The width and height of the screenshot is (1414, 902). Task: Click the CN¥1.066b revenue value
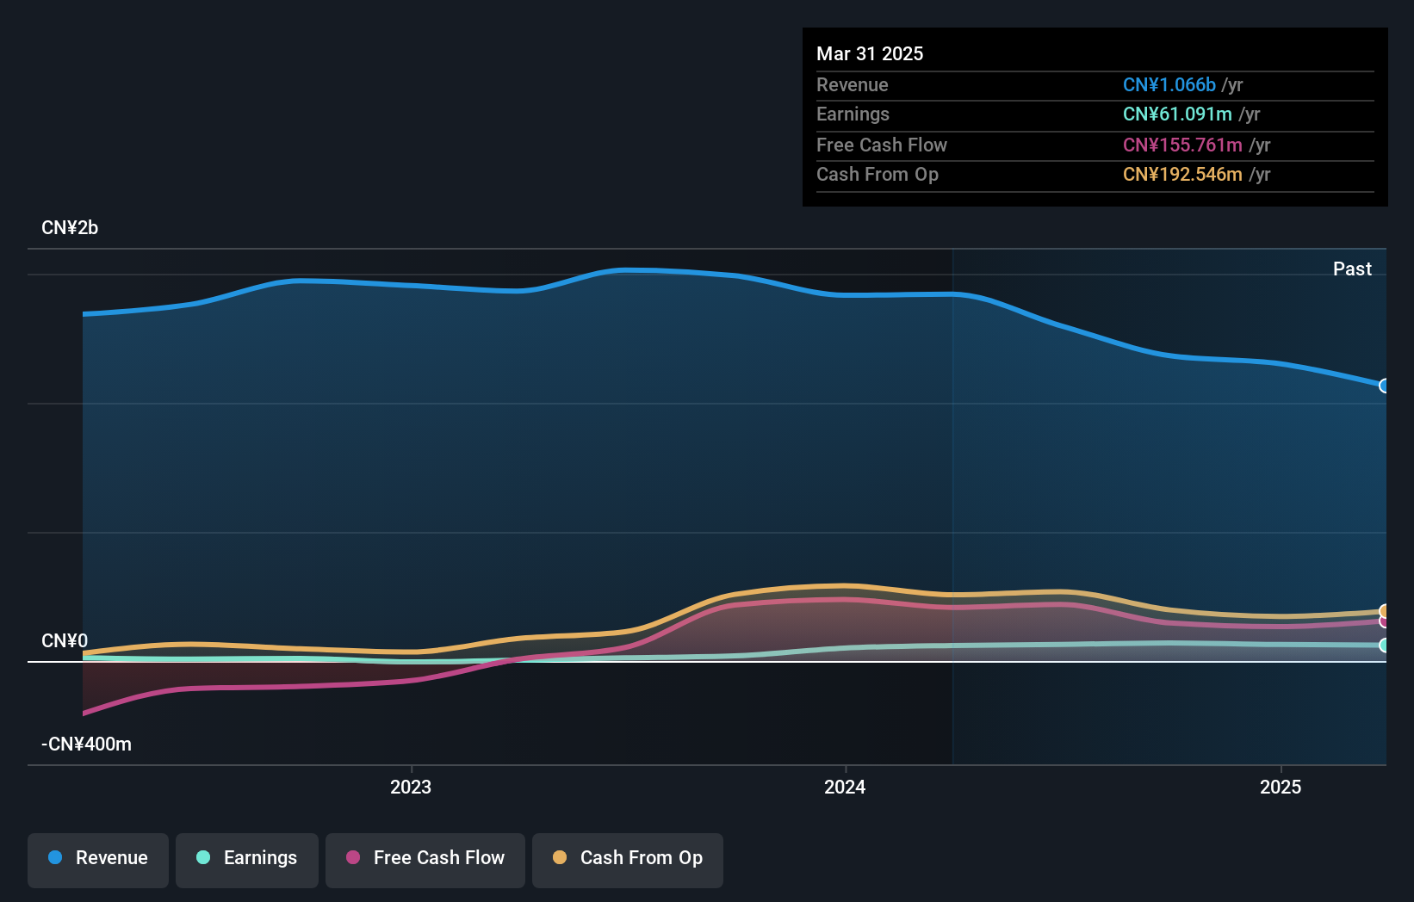[x=1169, y=84]
